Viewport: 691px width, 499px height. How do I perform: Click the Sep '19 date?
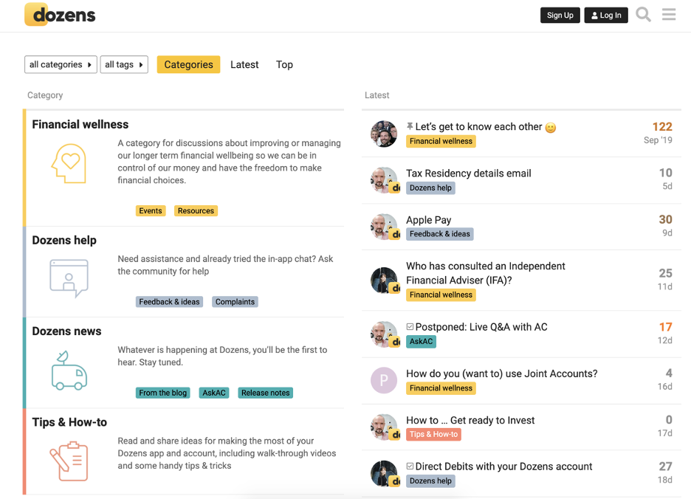pos(658,140)
